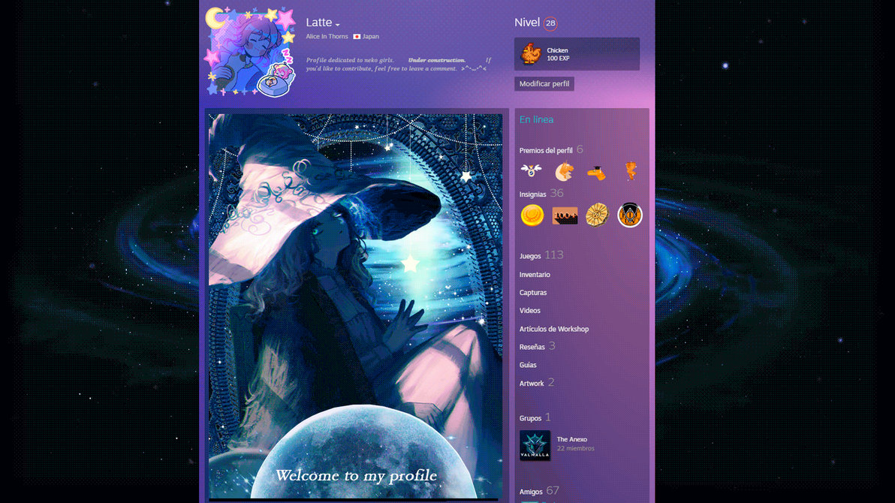Click the Chicken badge icon
This screenshot has width=895, height=503.
pos(531,53)
